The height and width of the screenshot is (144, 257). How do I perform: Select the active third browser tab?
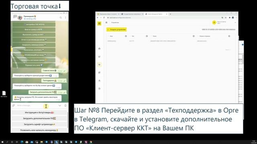point(156,14)
